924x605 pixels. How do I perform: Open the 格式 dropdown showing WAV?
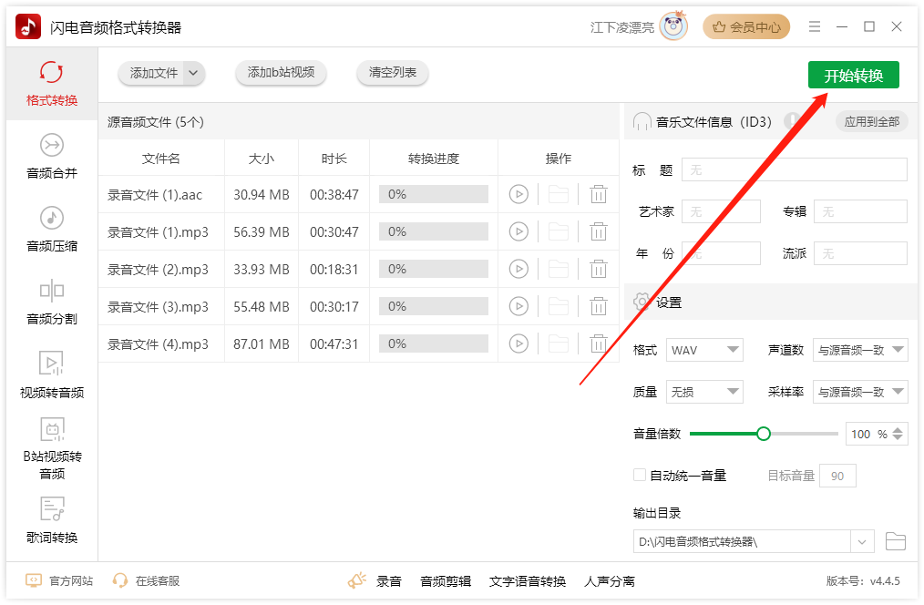tap(703, 350)
